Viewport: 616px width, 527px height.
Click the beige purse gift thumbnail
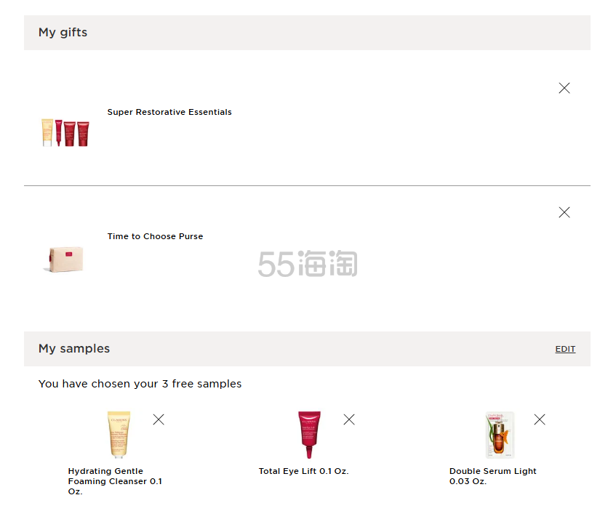pos(65,259)
